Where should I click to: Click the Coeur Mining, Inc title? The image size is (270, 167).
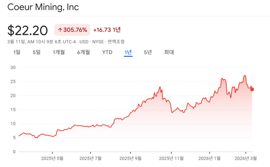(43, 7)
